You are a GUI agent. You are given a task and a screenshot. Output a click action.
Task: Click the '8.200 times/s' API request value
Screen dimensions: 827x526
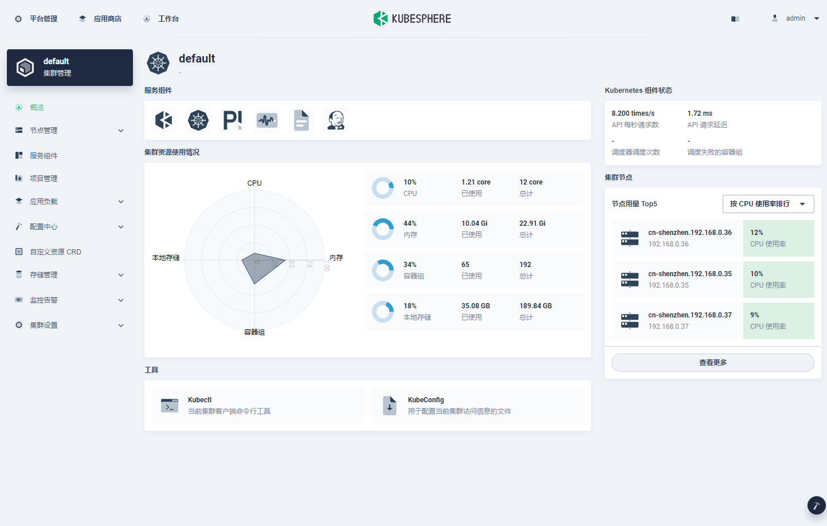coord(633,113)
